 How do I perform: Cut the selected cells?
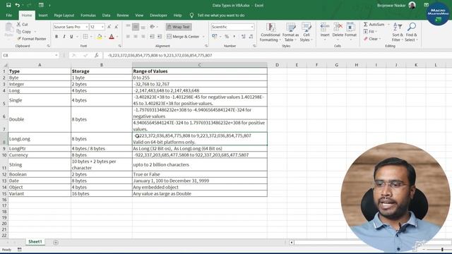pyautogui.click(x=22, y=25)
